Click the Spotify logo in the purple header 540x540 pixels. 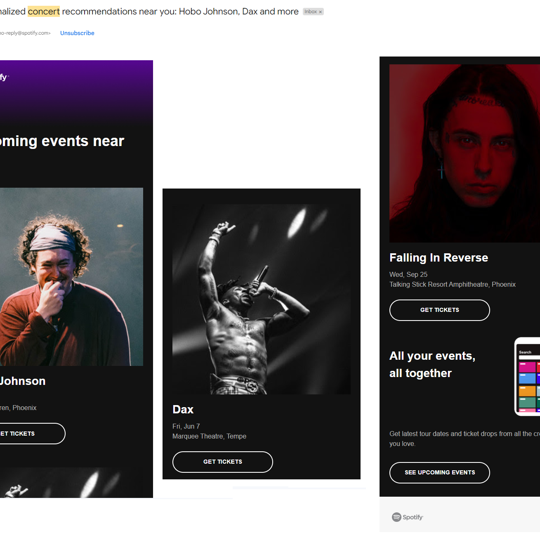pos(4,77)
